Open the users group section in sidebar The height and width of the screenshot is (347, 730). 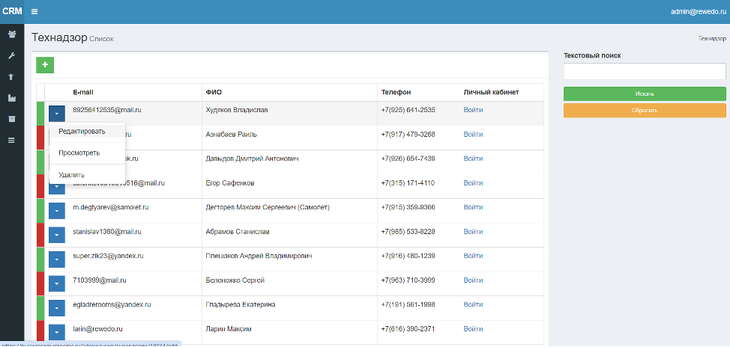tap(12, 34)
